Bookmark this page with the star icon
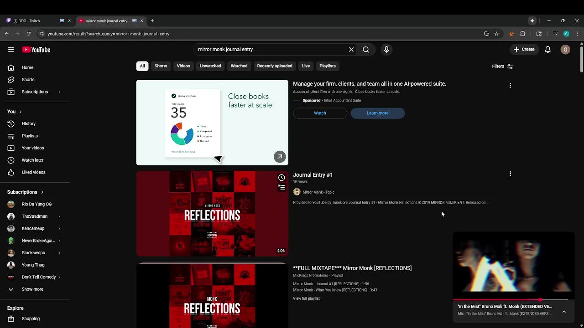Image resolution: width=584 pixels, height=328 pixels. 496,34
